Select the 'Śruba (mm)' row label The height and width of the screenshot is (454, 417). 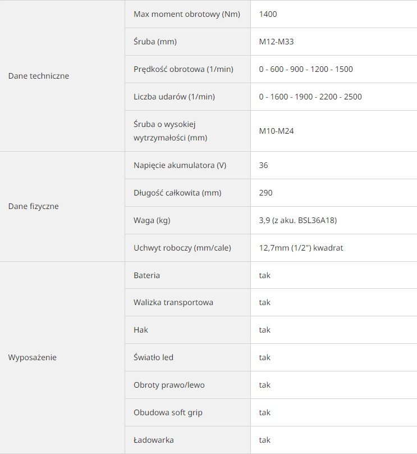tap(155, 42)
